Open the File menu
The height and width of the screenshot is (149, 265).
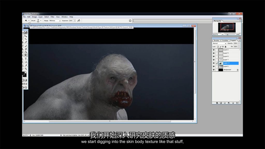pos(24,17)
